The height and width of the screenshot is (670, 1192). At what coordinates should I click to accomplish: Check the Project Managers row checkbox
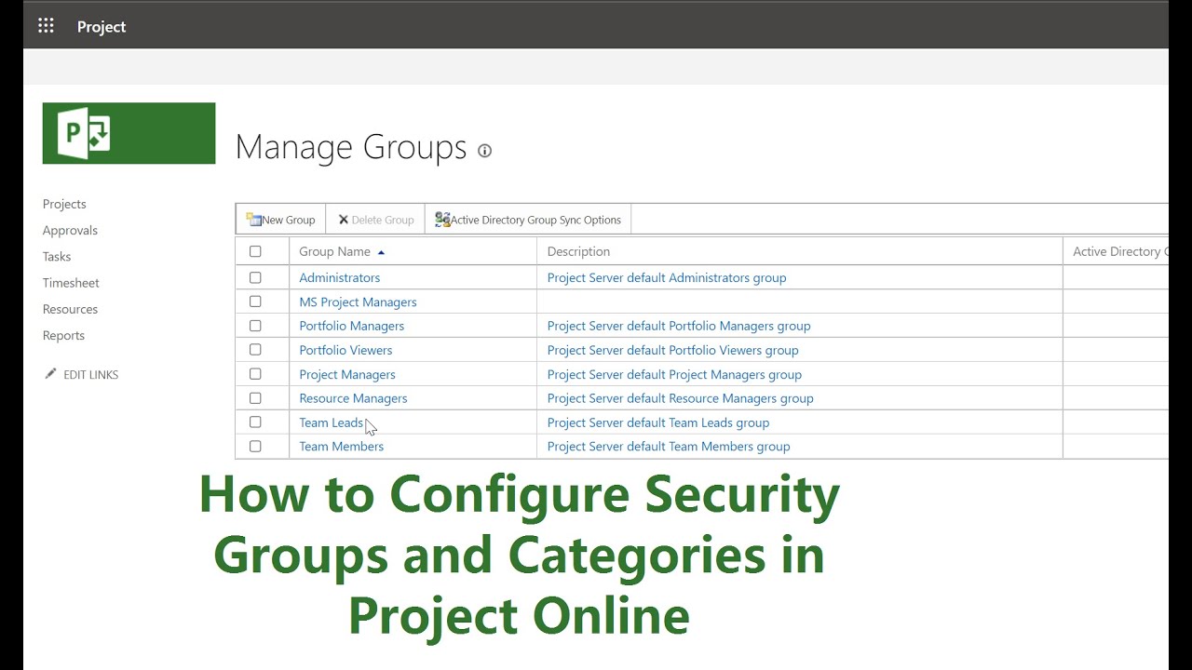tap(255, 374)
